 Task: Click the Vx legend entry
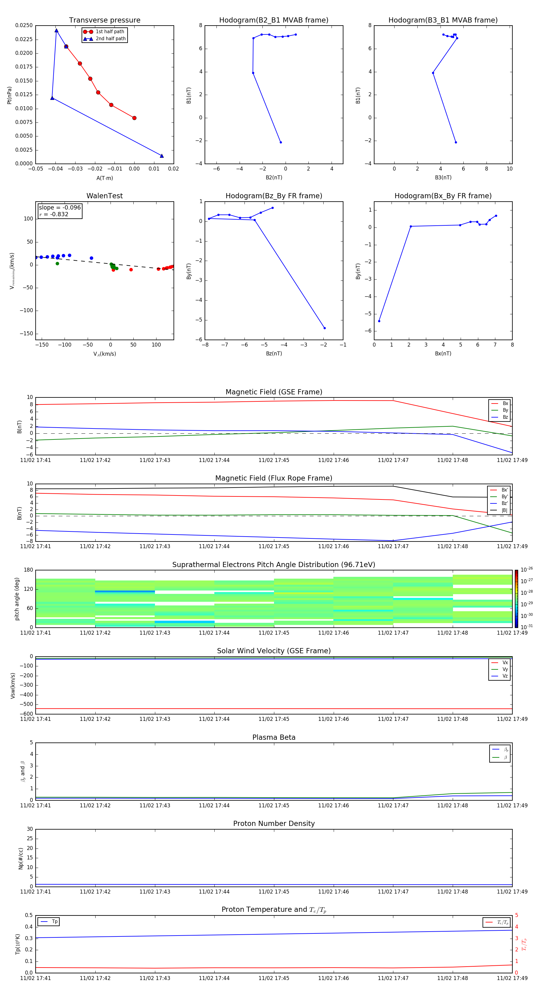pyautogui.click(x=500, y=662)
